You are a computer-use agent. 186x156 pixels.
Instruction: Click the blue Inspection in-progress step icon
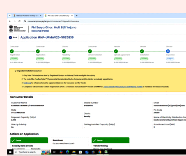pos(168,51)
